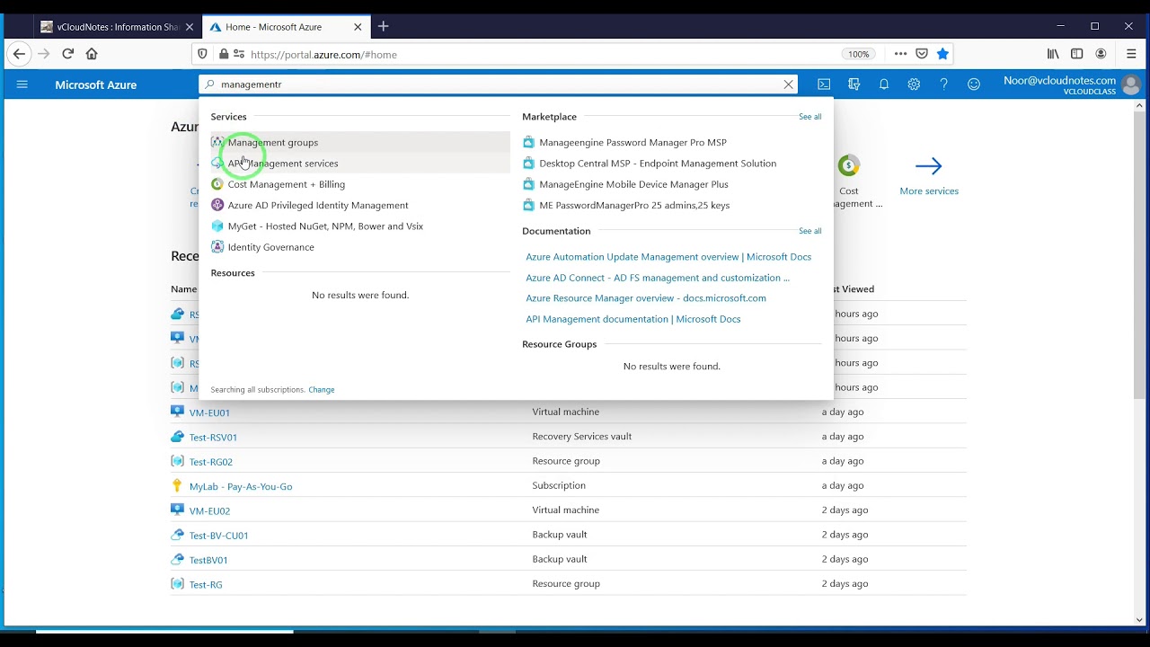Click the MyLab subscription key icon
Viewport: 1150px width, 647px height.
(x=177, y=485)
